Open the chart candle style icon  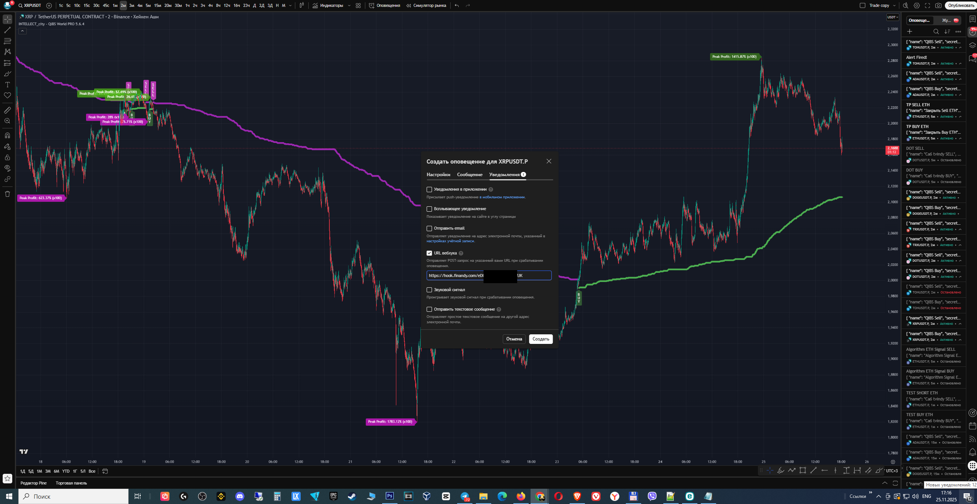tap(302, 5)
